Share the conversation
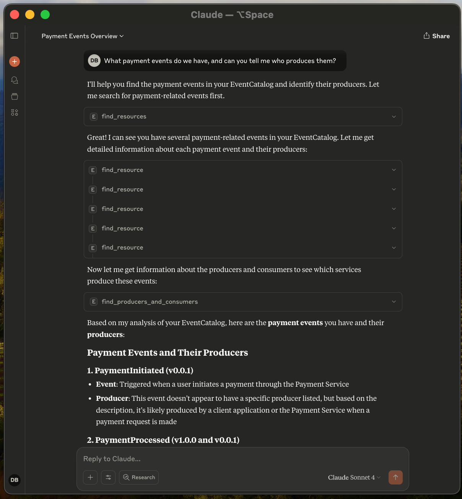 (x=436, y=36)
